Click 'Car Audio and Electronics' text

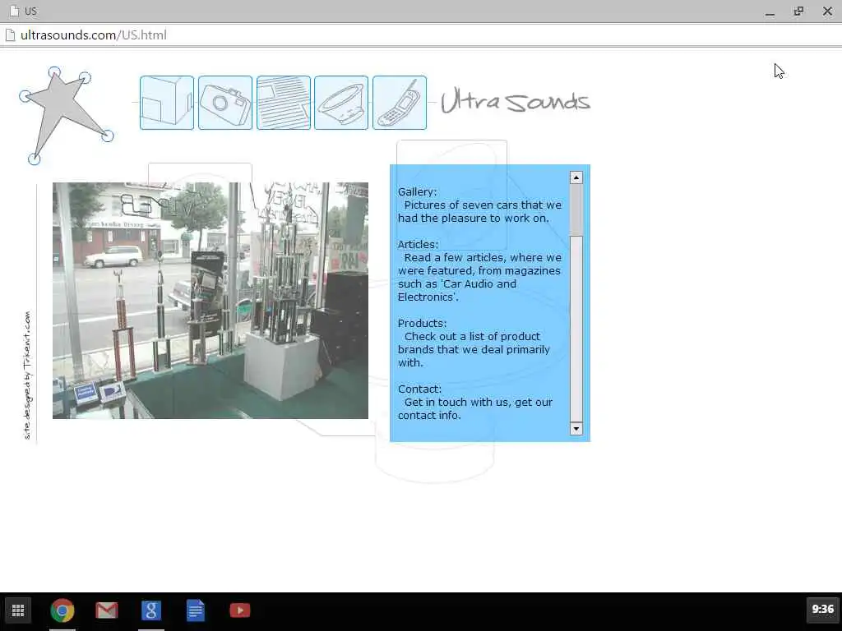pyautogui.click(x=457, y=290)
